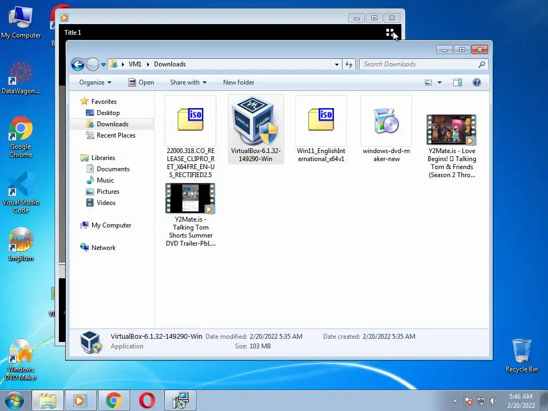The image size is (548, 411).
Task: Click the media player grid view icon
Action: (x=390, y=33)
